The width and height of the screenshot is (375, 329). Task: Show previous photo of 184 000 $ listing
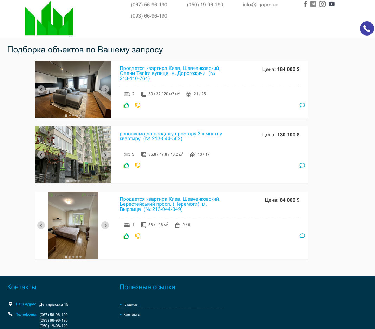point(41,89)
